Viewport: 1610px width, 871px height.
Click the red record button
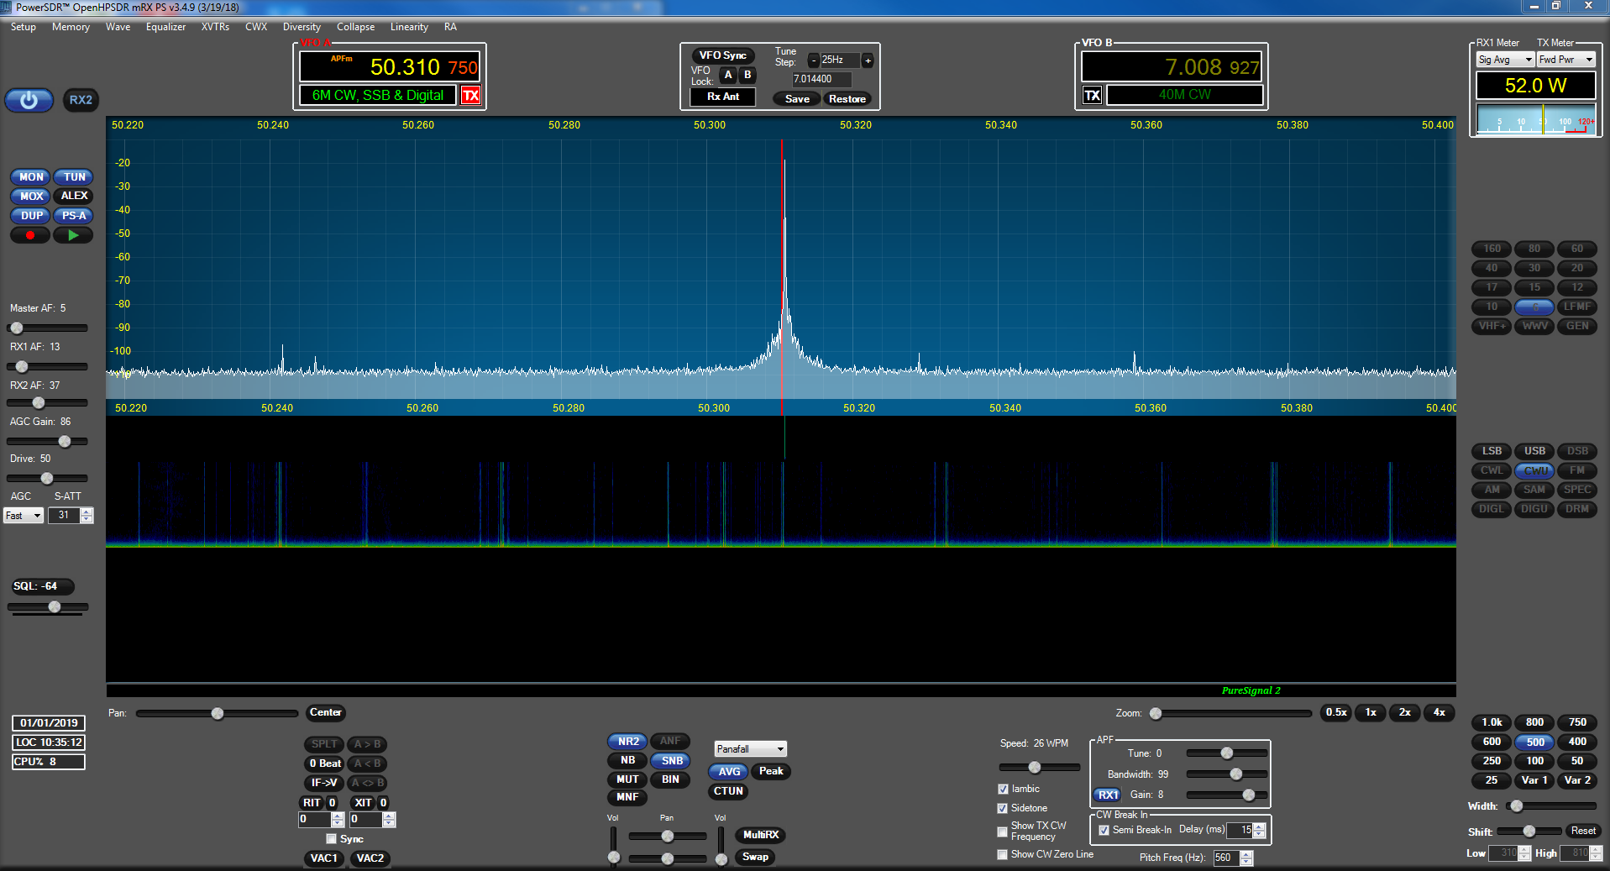click(x=30, y=235)
